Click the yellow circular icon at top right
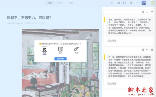 [153, 3]
